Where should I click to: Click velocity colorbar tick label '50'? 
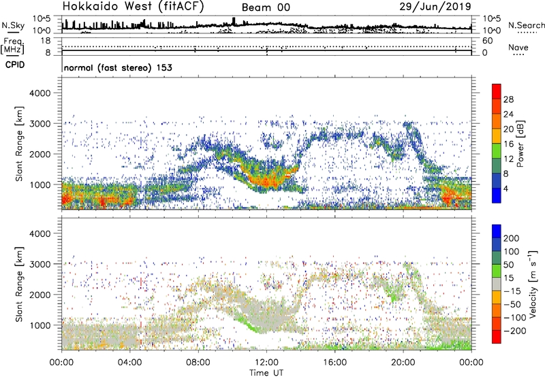pyautogui.click(x=508, y=265)
